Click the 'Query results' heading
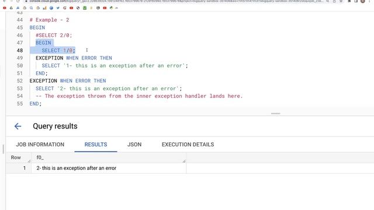This screenshot has height=210, width=374. pos(55,126)
